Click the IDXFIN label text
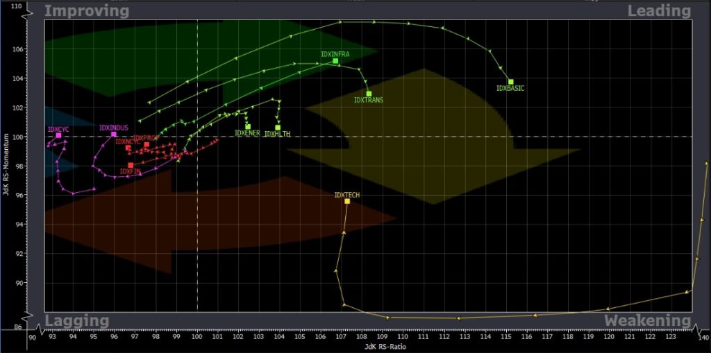 131,172
